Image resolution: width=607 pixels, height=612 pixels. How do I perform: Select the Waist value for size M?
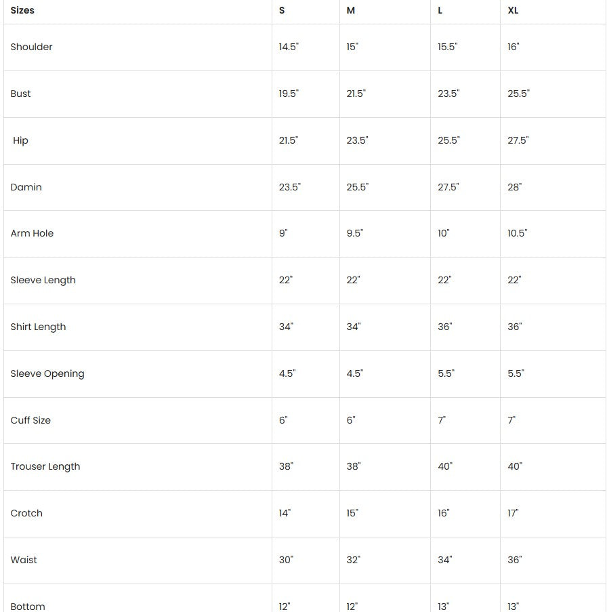tap(354, 560)
